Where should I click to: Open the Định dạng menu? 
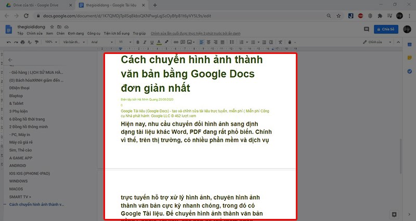(76, 33)
